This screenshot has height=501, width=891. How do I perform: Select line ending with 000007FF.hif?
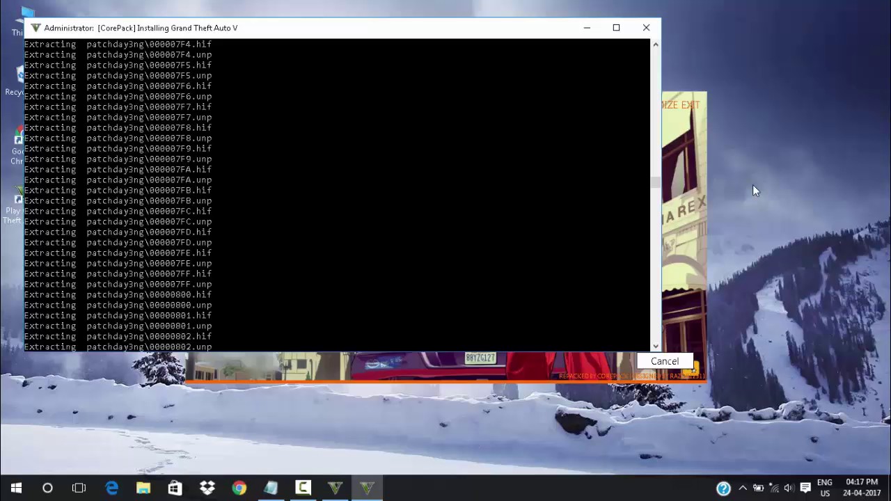pos(118,274)
